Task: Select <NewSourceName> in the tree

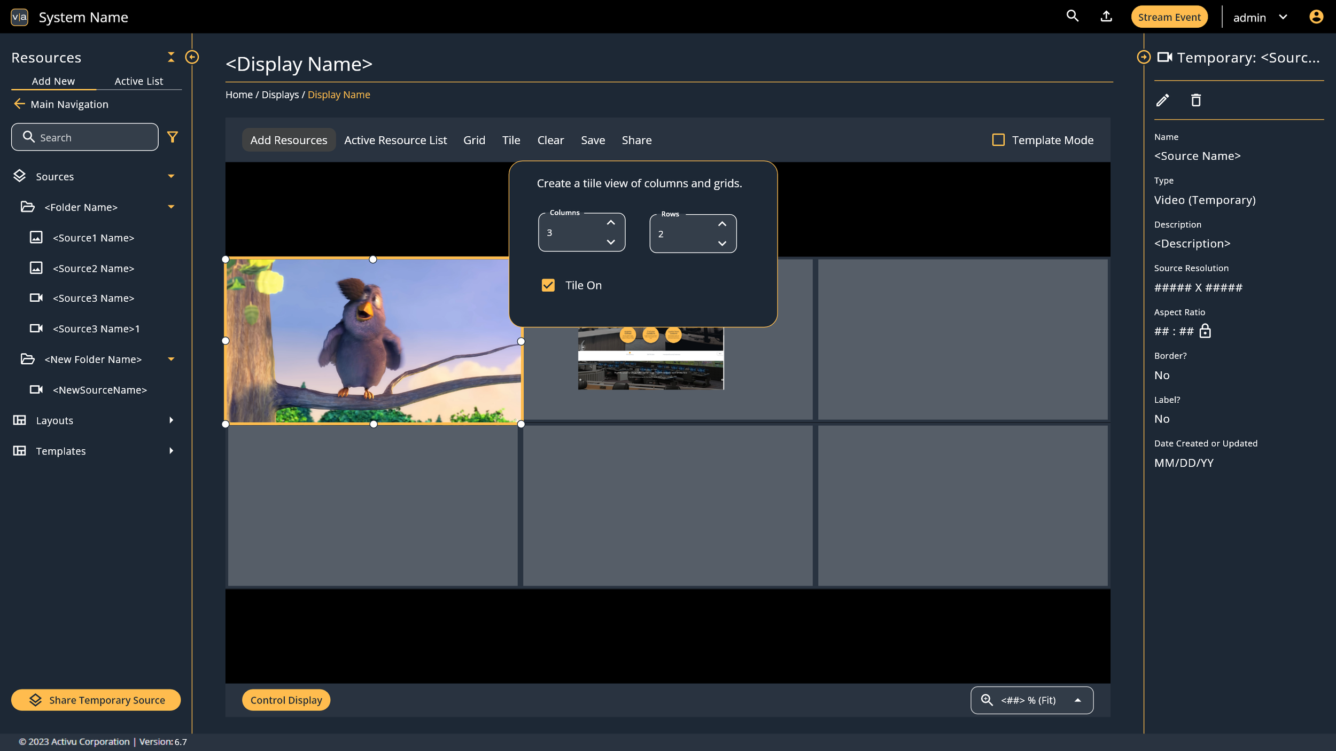Action: point(100,390)
